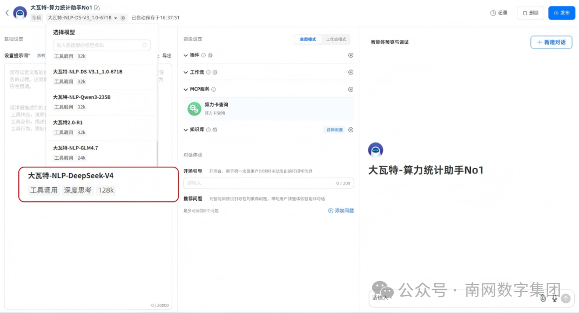Click the 已自动保存于16:37:51 status text

[156, 18]
